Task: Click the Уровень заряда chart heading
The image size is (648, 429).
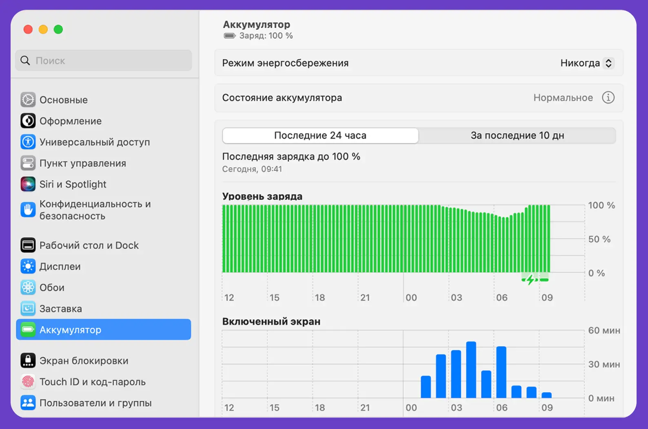Action: coord(262,196)
